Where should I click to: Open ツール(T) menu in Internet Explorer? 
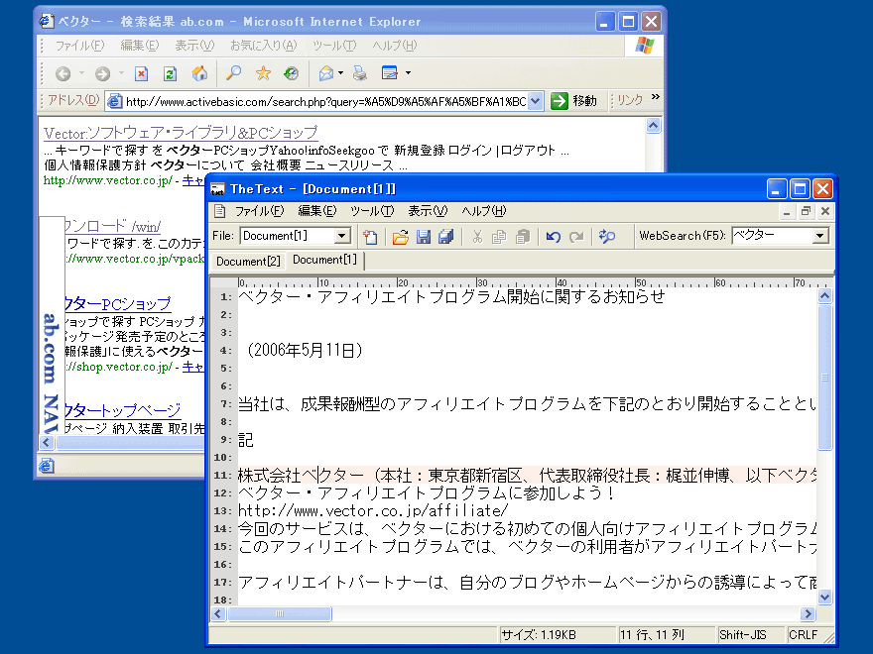[334, 46]
